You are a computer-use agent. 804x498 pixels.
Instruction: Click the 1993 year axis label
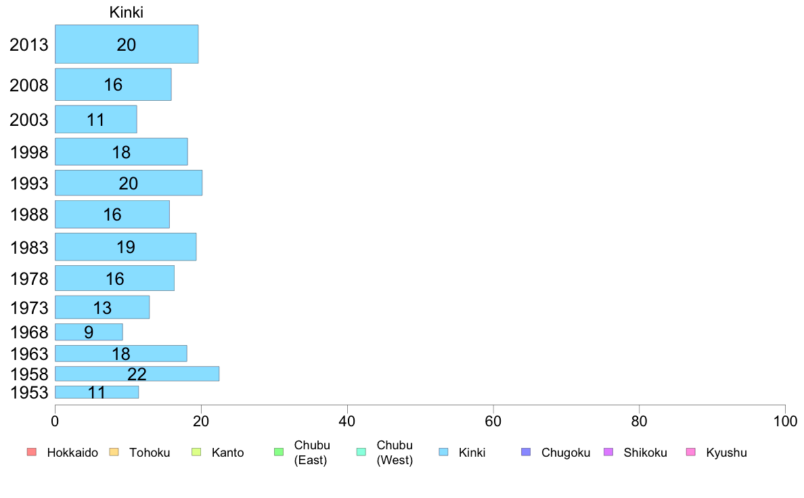tap(29, 183)
